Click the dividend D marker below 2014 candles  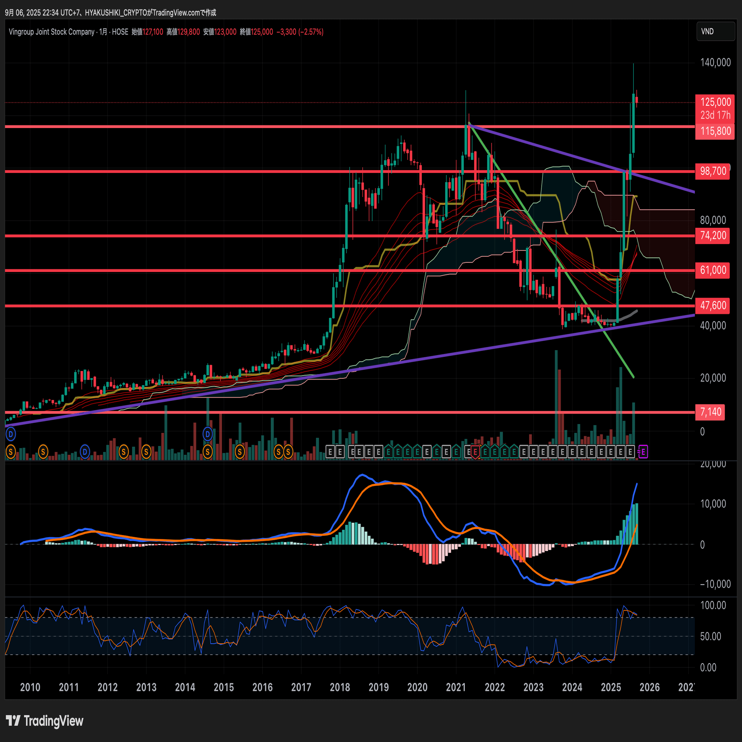pyautogui.click(x=207, y=434)
